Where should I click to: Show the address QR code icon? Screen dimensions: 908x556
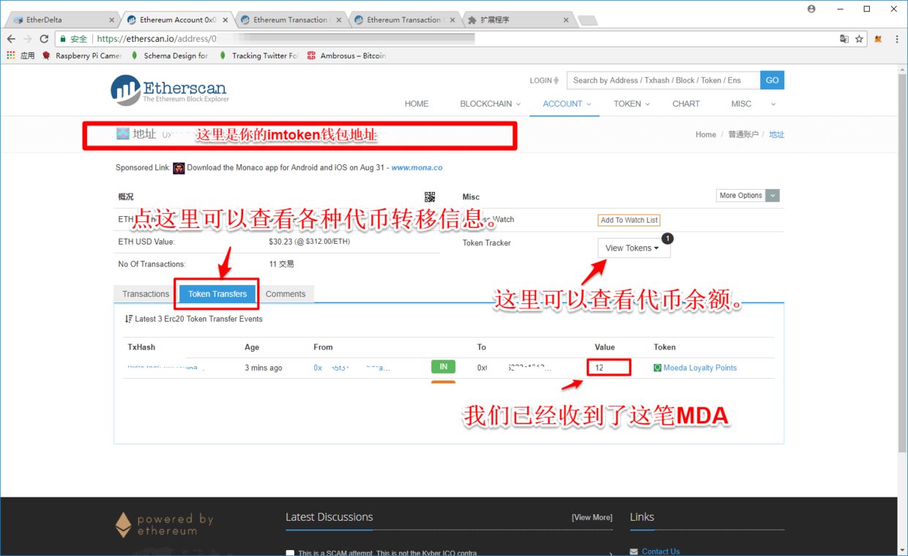coord(430,196)
